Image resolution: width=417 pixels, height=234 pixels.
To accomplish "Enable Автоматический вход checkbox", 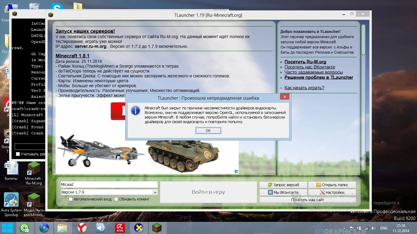I will tap(71, 199).
